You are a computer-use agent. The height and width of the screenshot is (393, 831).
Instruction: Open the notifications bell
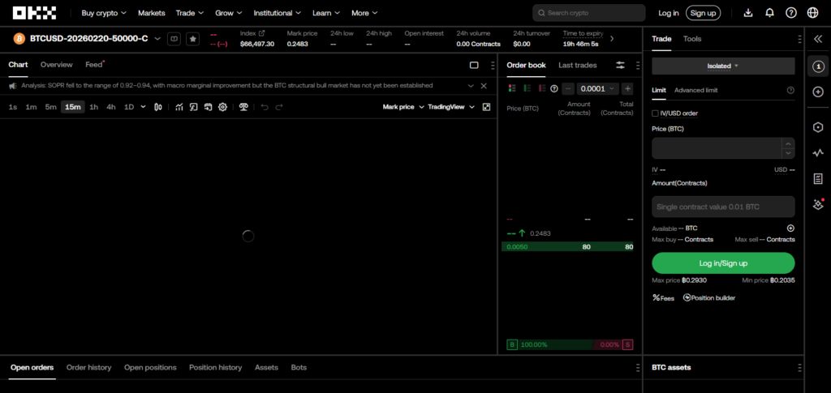[x=769, y=13]
